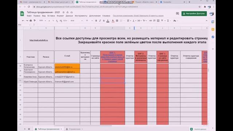Open the http://mail.edu4e46.ru link cell
The height and width of the screenshot is (131, 233).
(39, 40)
